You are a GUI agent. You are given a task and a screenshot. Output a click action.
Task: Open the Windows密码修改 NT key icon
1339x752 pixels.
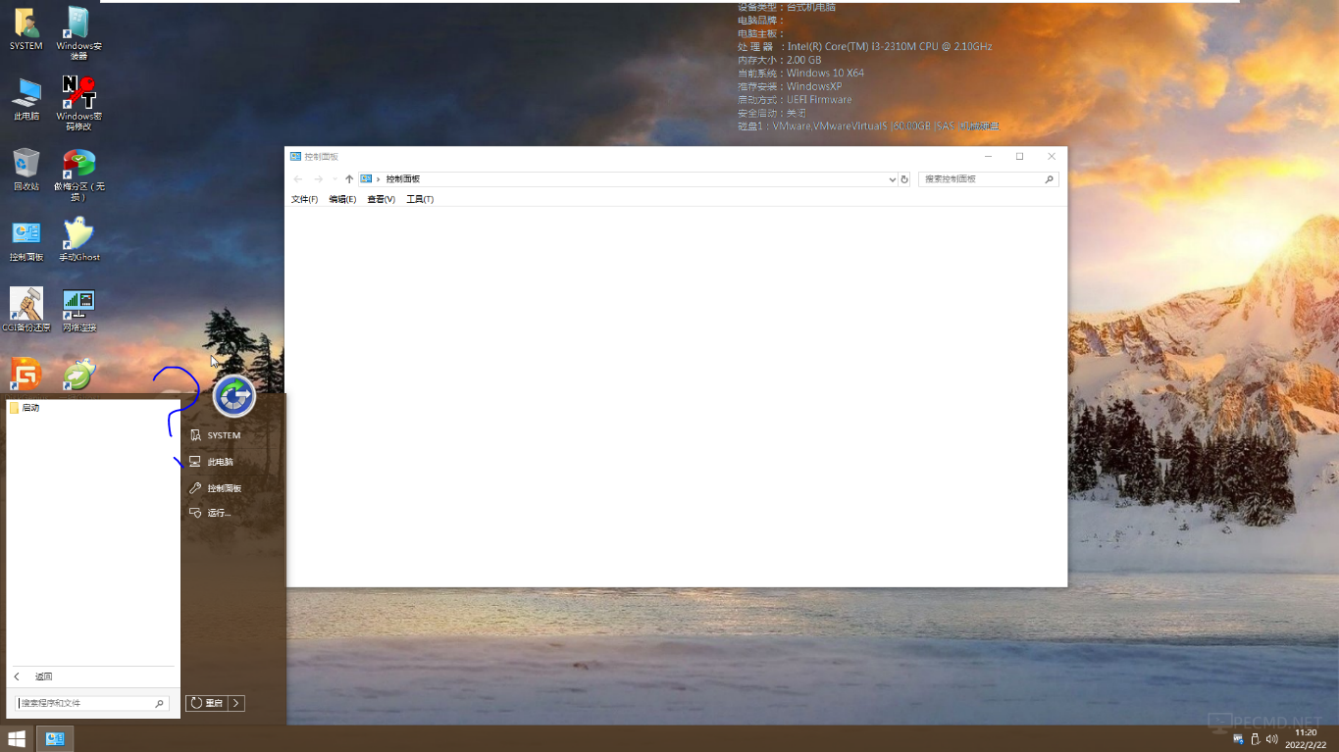pos(78,104)
